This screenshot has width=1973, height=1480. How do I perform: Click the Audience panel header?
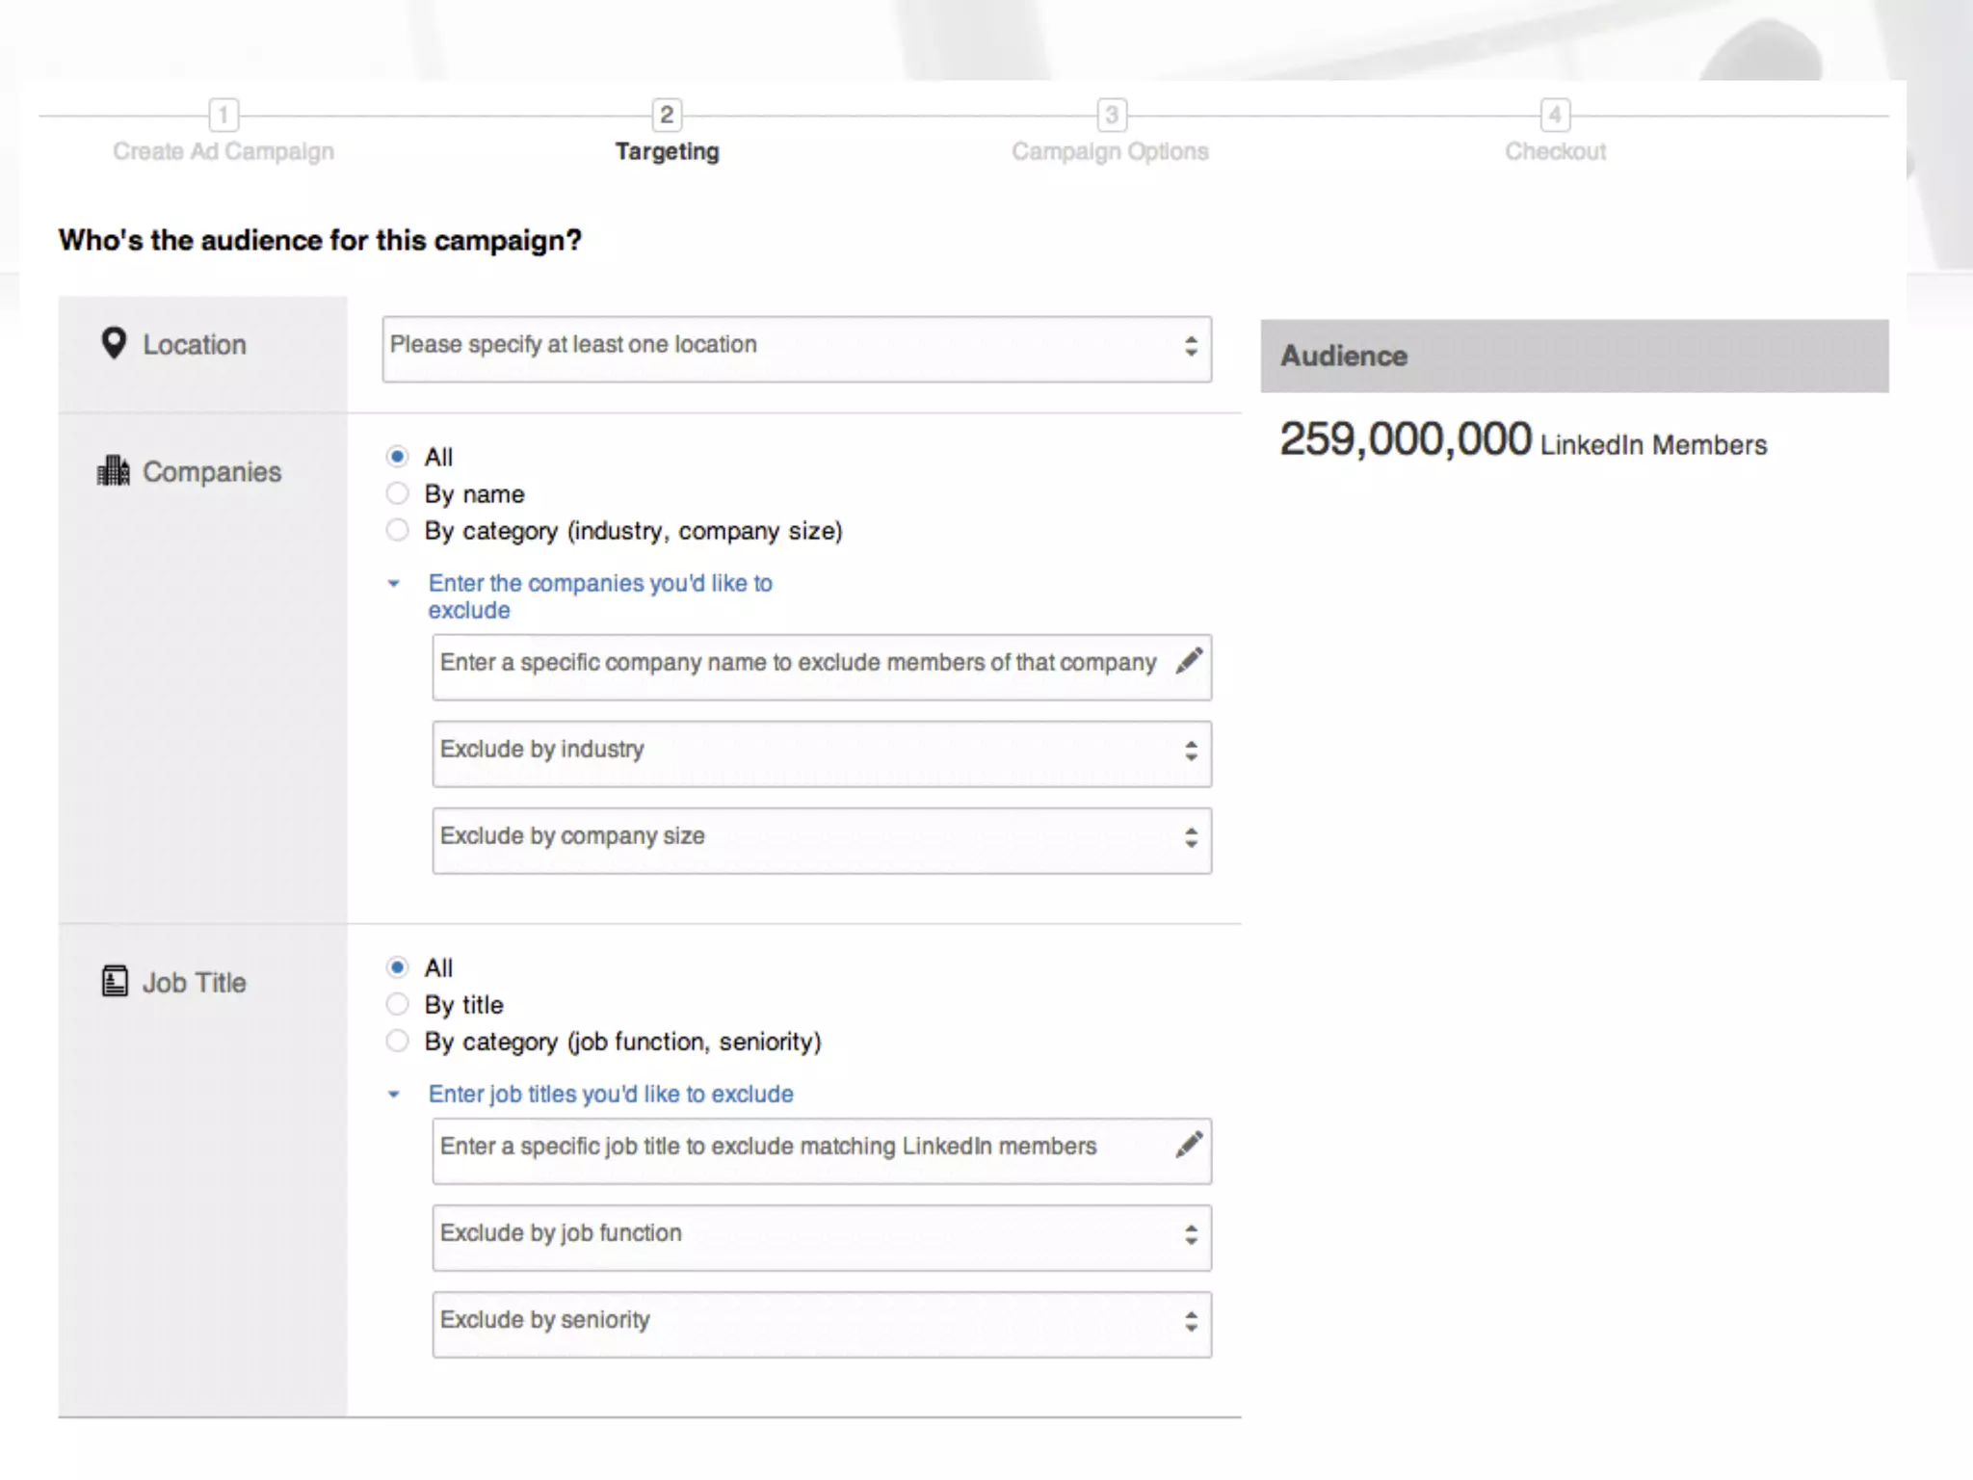[x=1574, y=356]
